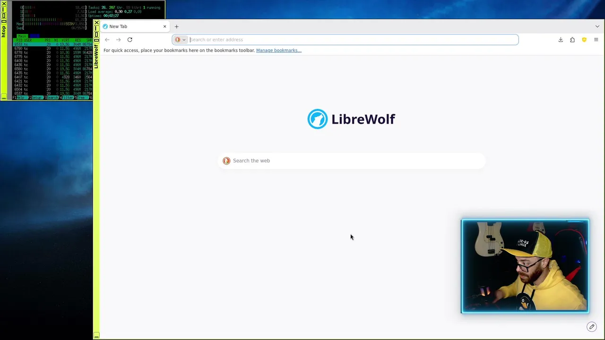
Task: Select htop process row with PID 6780
Action: tap(53, 49)
